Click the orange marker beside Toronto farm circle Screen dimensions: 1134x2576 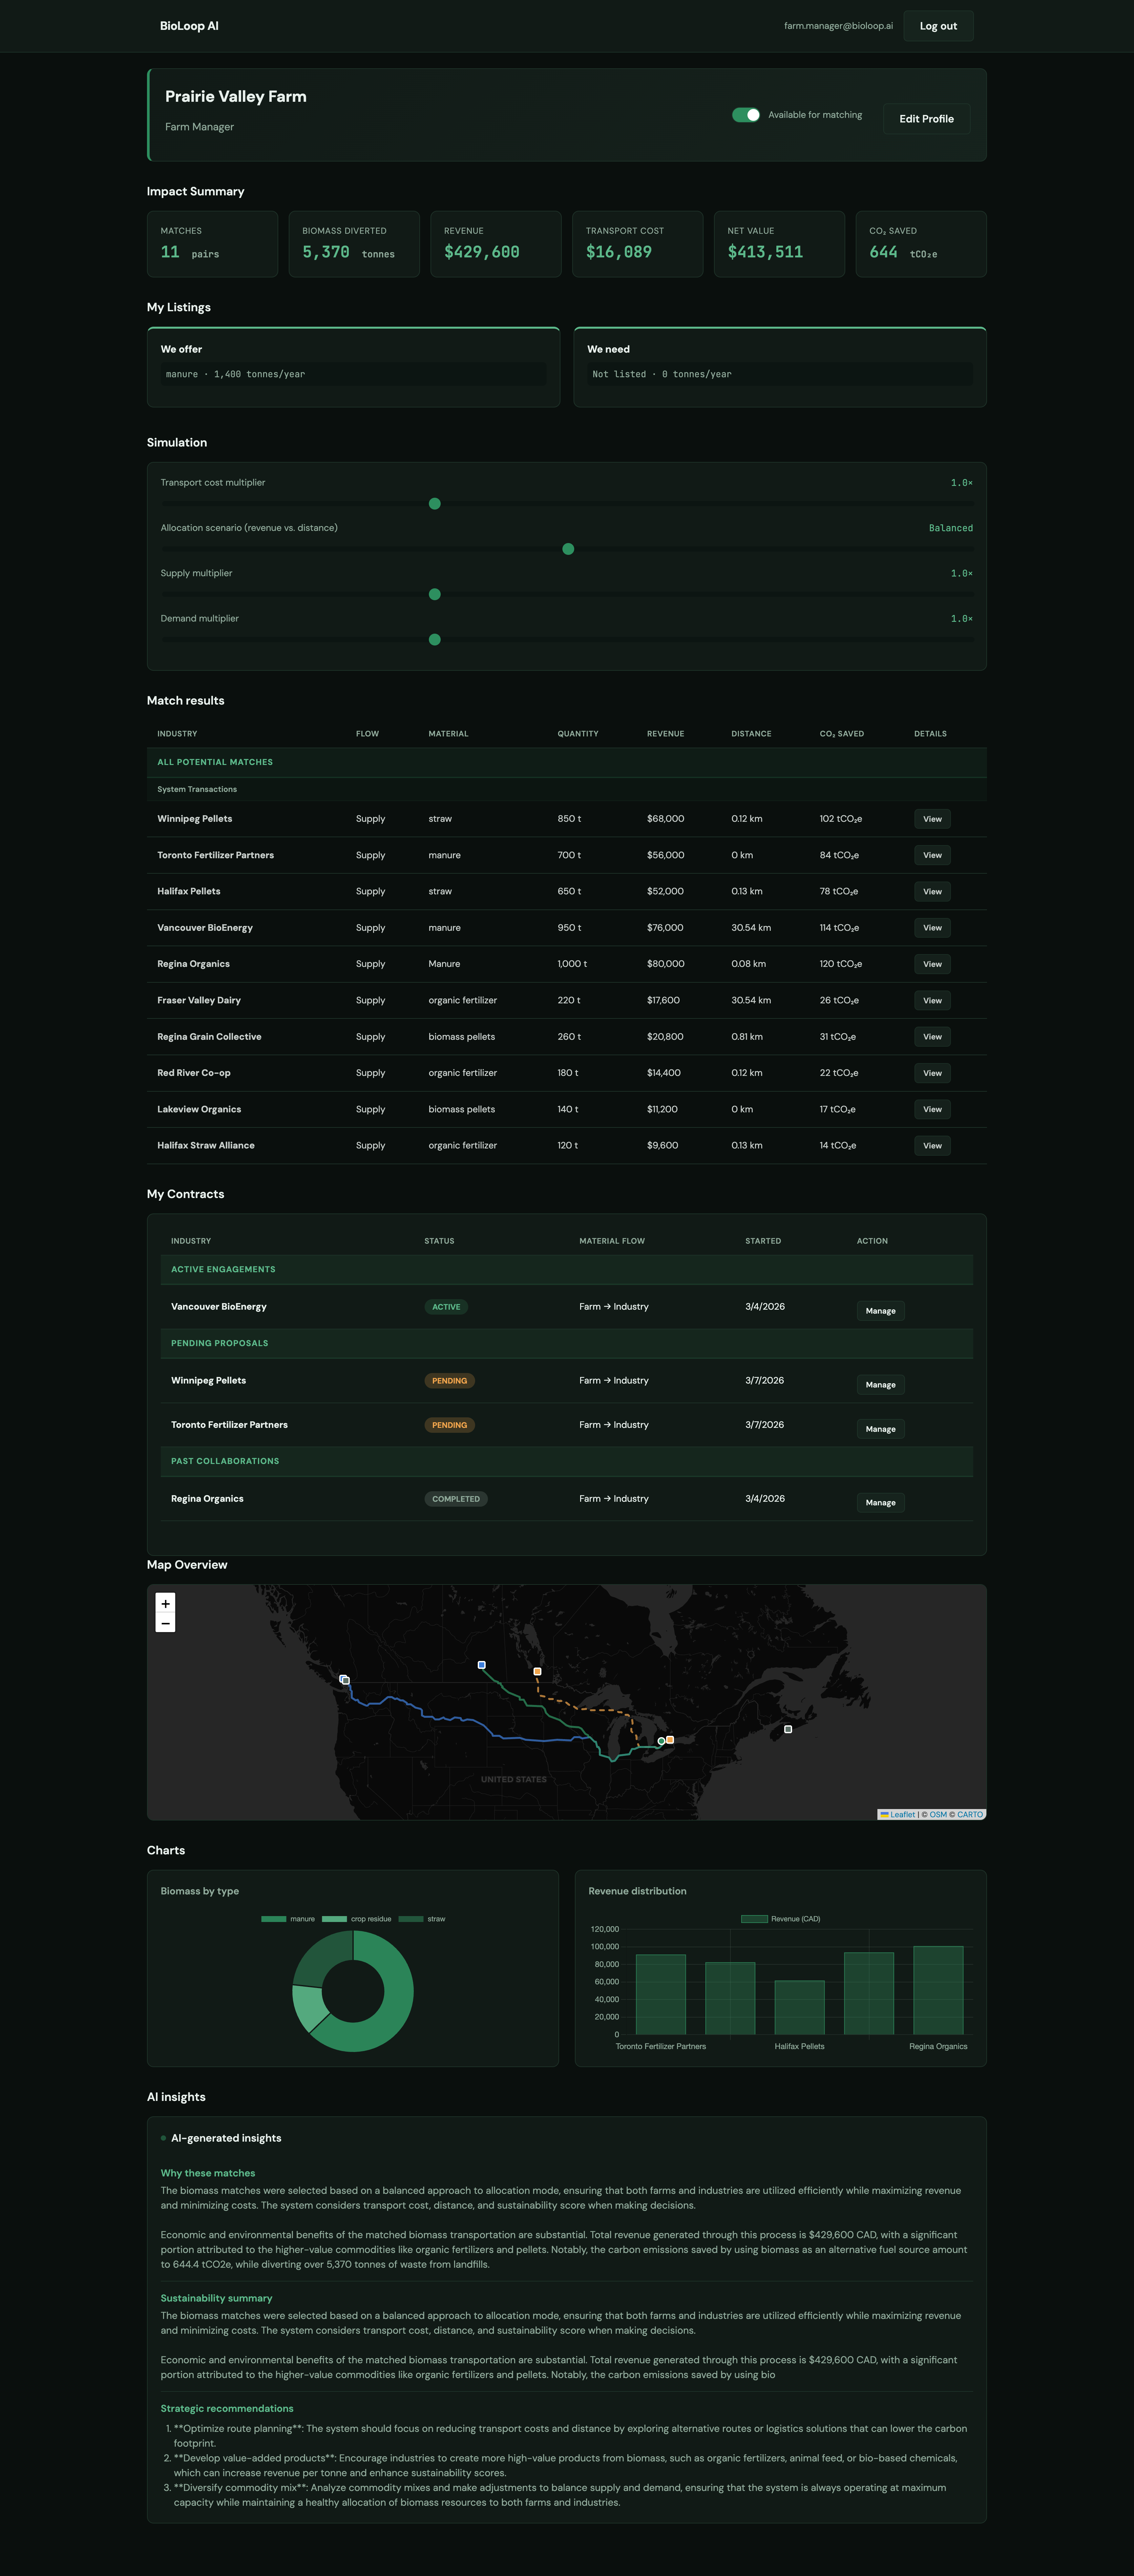670,1740
